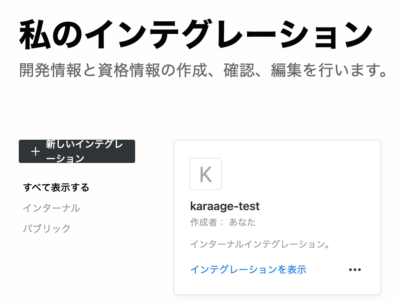Screen dimensions: 397x302
Task: Click the subtitle beginning 開発情報と資格情報
Action: click(x=203, y=70)
